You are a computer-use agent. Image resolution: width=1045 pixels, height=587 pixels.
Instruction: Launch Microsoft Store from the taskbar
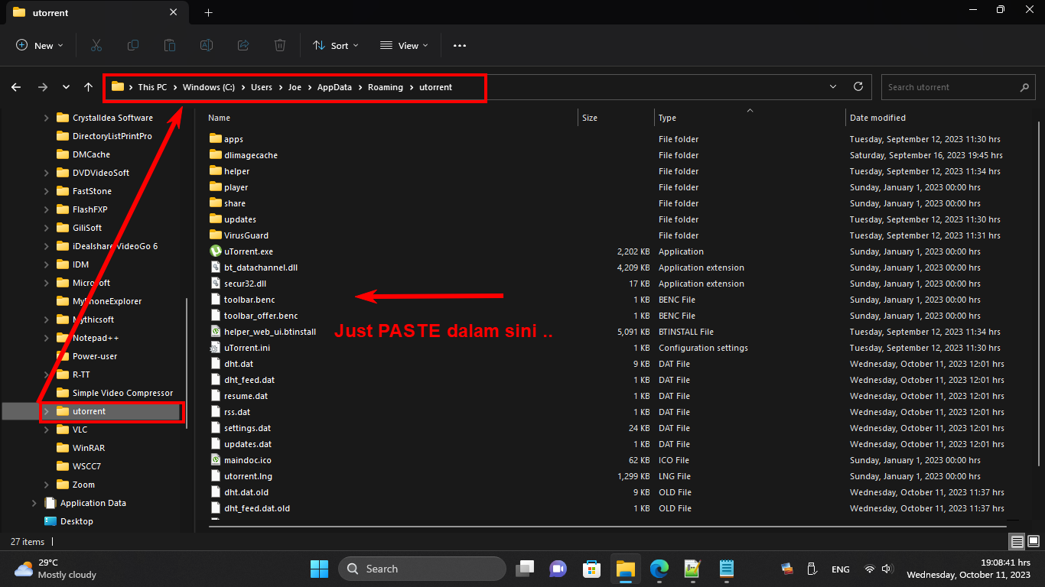click(x=592, y=569)
